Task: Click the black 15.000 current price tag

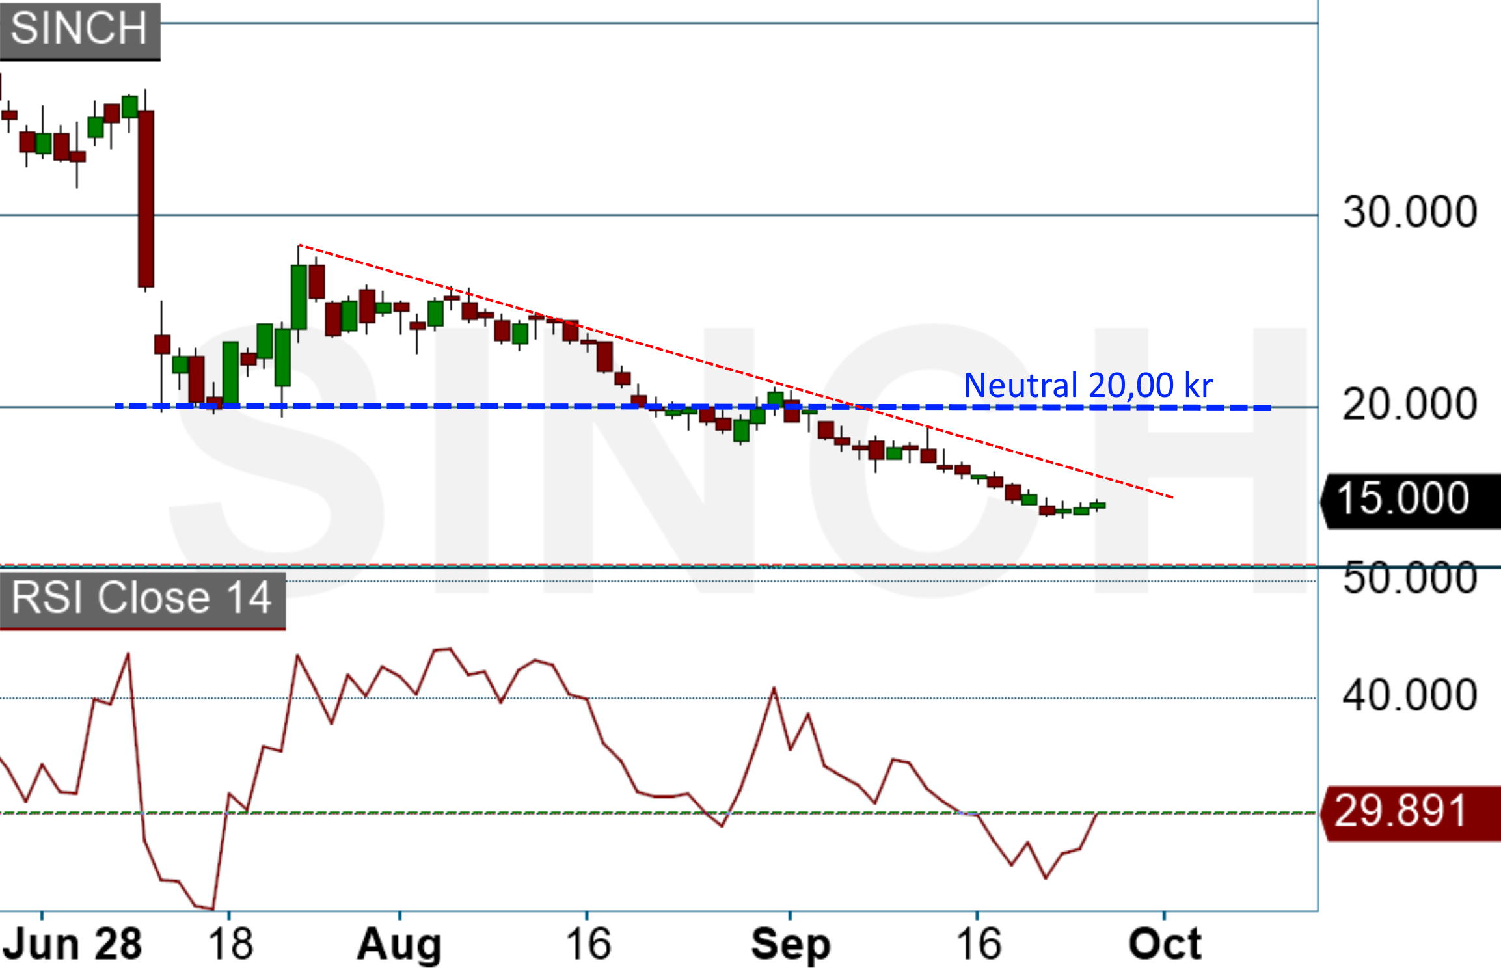Action: coord(1410,500)
